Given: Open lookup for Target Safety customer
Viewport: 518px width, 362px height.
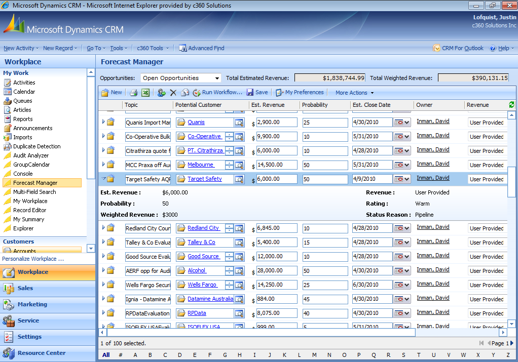Looking at the screenshot, I should pyautogui.click(x=239, y=179).
